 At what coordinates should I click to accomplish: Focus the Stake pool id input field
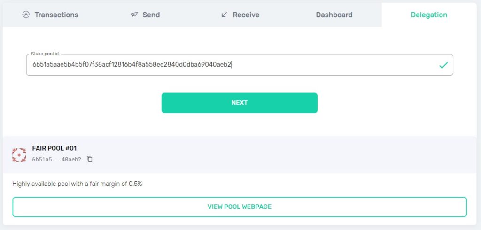pyautogui.click(x=240, y=65)
